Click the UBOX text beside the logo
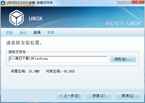Viewport: 145px width, 103px height. click(36, 19)
